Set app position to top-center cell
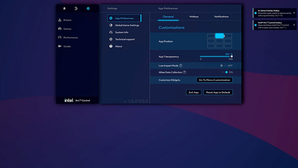The height and width of the screenshot is (168, 298). coord(220,35)
